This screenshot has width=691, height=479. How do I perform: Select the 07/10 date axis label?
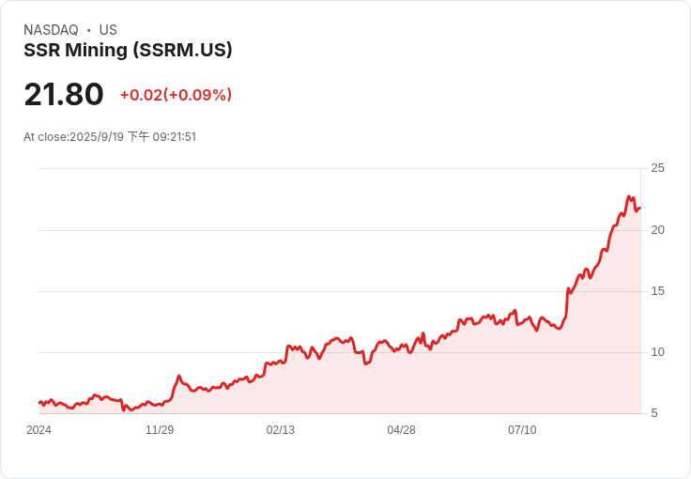pyautogui.click(x=522, y=430)
